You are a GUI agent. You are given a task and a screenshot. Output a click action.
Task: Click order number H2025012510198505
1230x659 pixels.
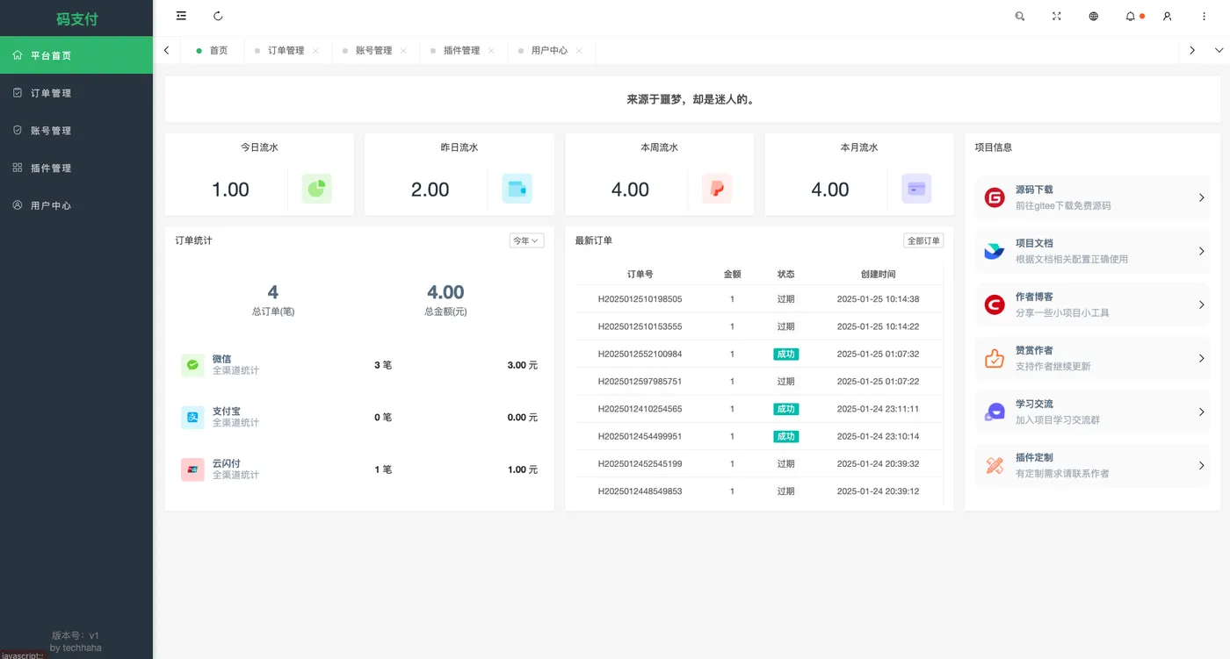(640, 299)
